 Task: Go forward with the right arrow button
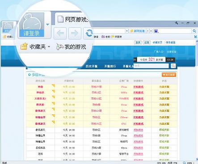[75, 34]
